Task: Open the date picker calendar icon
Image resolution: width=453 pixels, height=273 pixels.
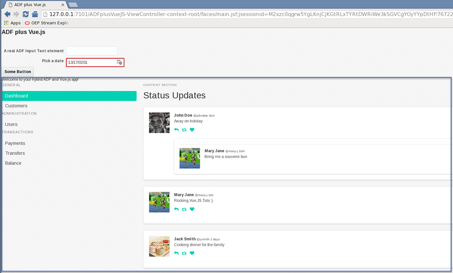Action: pos(119,62)
